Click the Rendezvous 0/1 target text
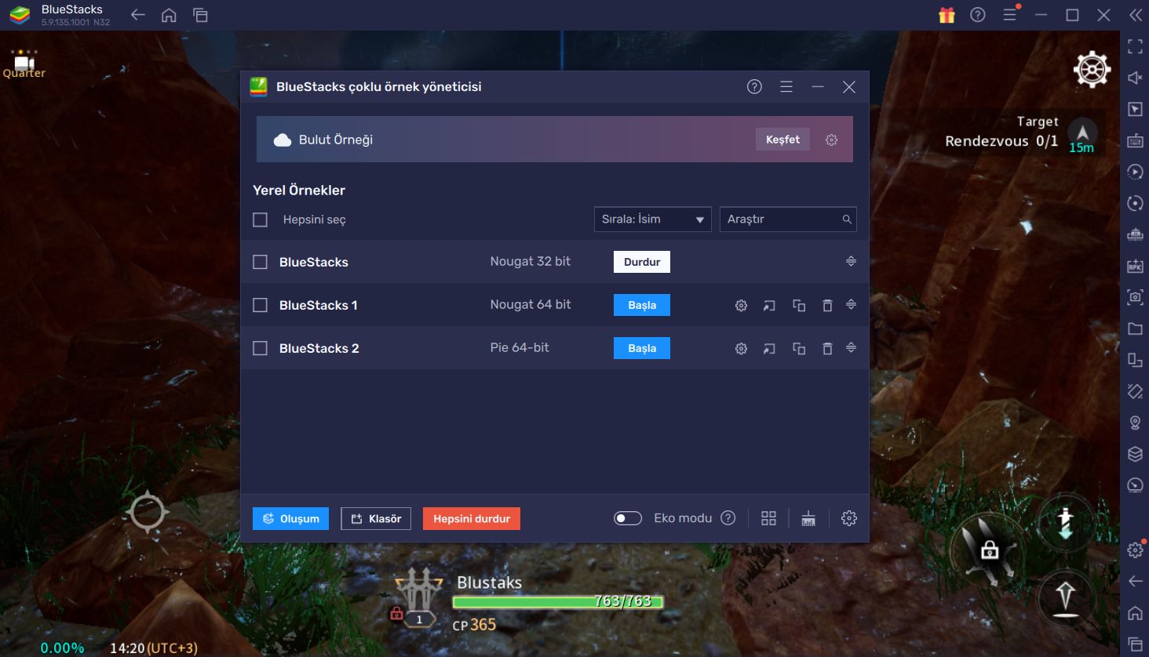This screenshot has width=1149, height=657. tap(1001, 141)
